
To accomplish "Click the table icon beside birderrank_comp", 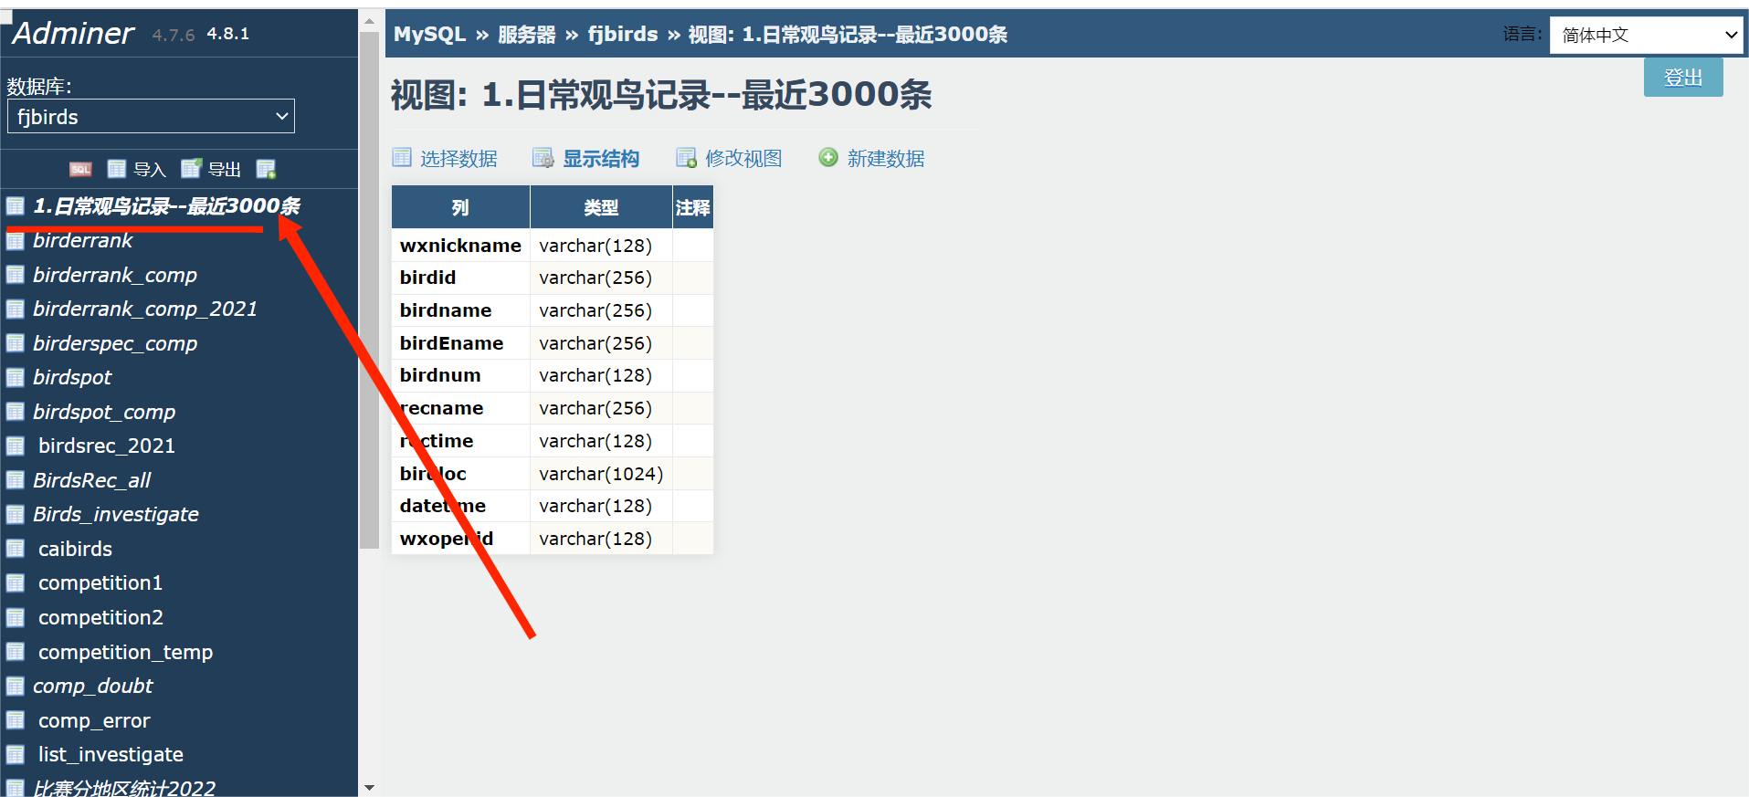I will (16, 275).
